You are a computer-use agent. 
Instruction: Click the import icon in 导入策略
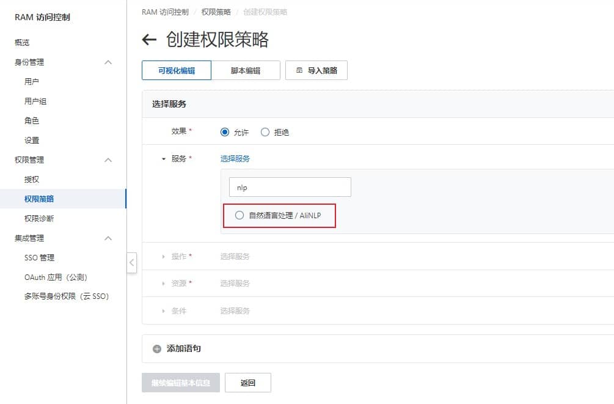point(299,70)
